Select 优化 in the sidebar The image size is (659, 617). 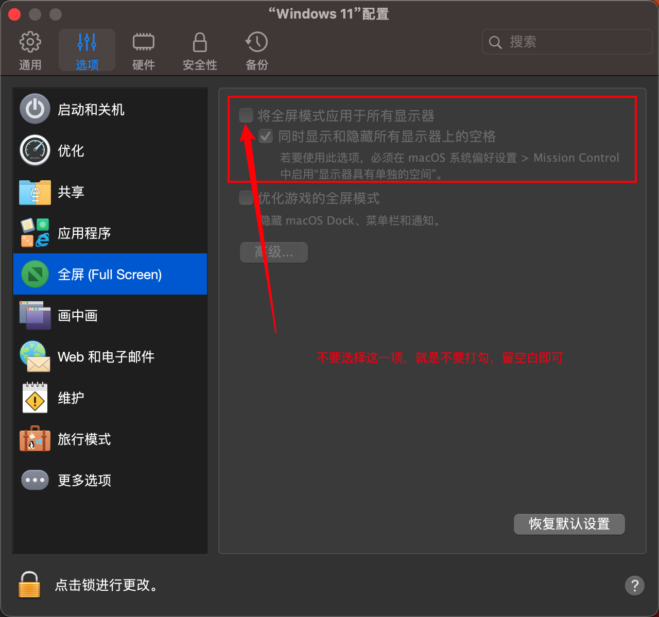click(110, 150)
